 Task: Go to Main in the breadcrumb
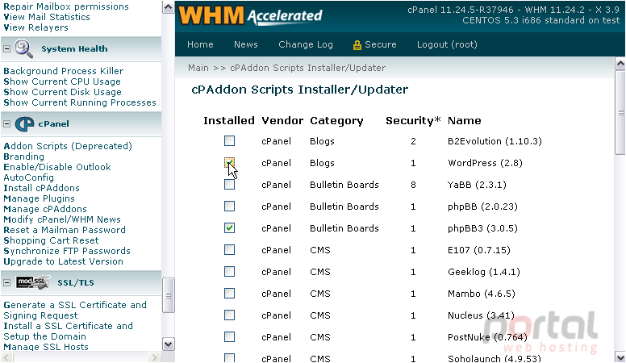[x=198, y=68]
